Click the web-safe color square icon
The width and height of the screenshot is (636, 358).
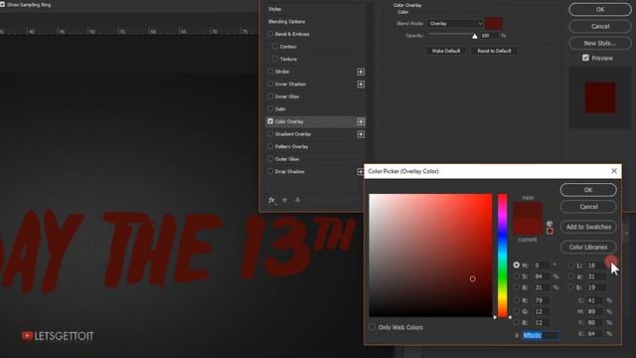tap(550, 231)
